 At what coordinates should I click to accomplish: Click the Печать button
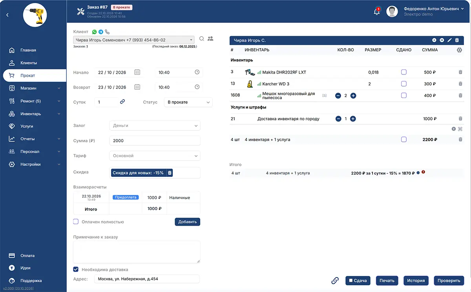387,281
